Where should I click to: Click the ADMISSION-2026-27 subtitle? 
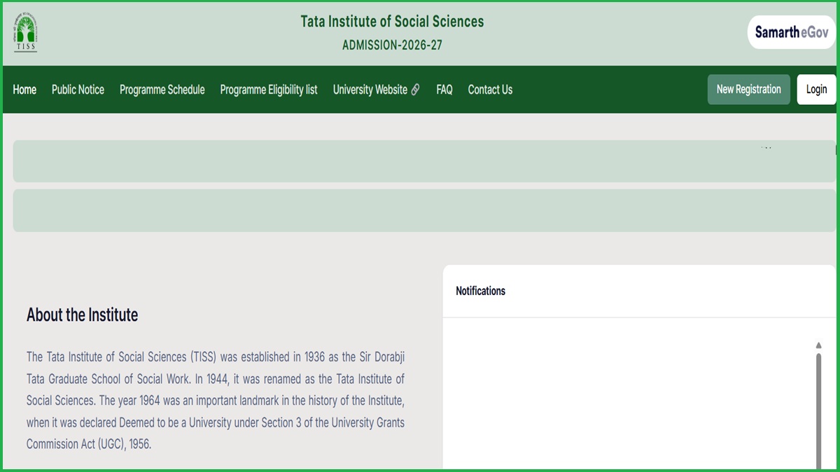pyautogui.click(x=391, y=44)
